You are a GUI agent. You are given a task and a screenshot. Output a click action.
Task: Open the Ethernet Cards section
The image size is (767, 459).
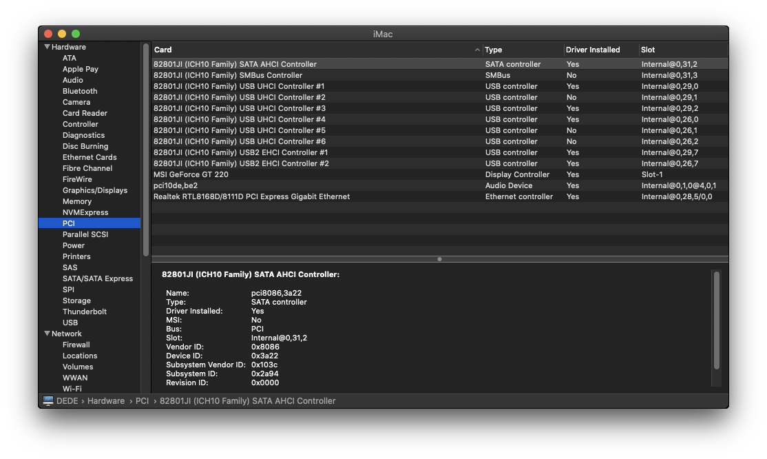pyautogui.click(x=89, y=156)
